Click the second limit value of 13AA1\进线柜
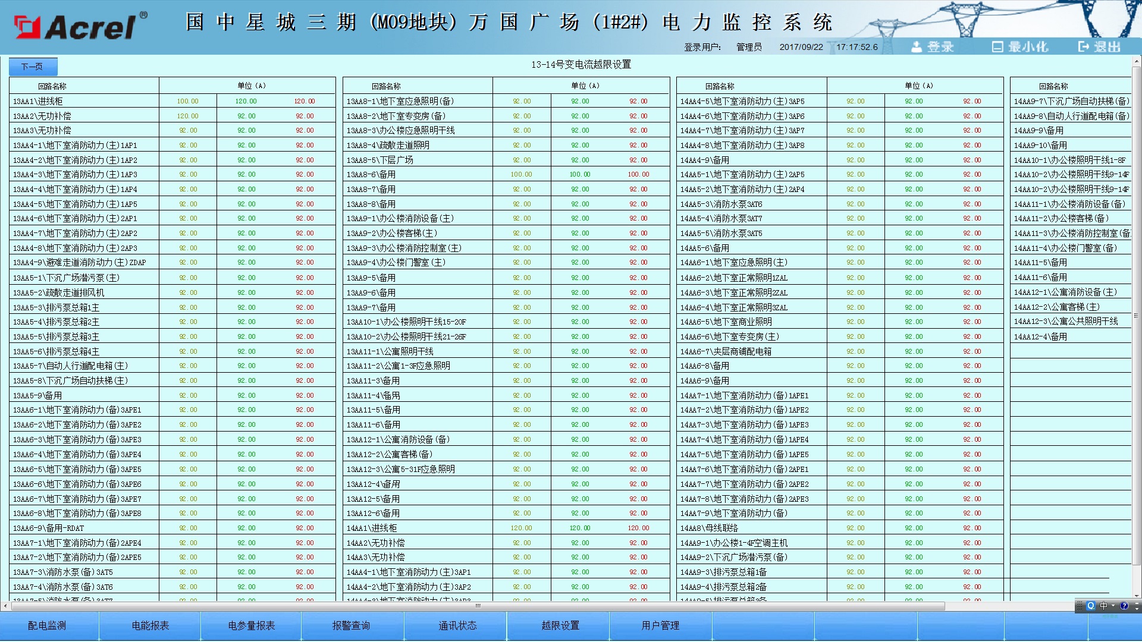The height and width of the screenshot is (642, 1142). point(246,102)
